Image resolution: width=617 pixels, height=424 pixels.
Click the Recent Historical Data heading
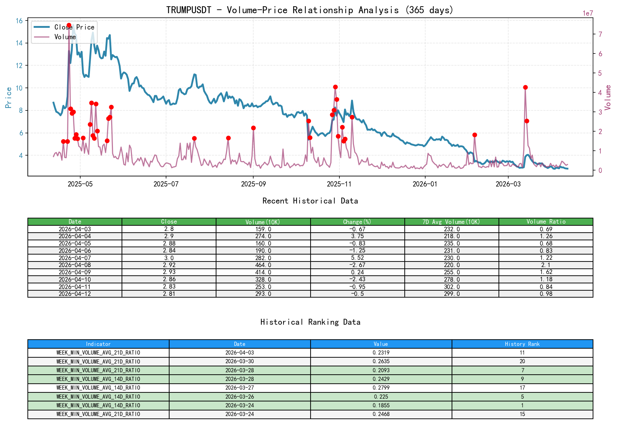click(x=310, y=201)
